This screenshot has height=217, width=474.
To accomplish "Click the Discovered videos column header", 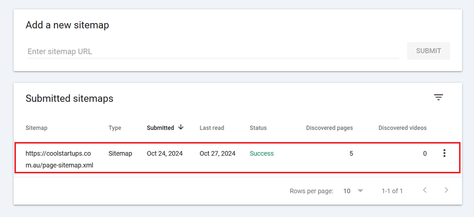I will 402,128.
